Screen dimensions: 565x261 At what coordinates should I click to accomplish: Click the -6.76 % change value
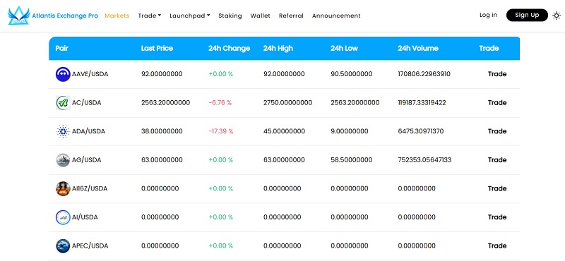[220, 102]
